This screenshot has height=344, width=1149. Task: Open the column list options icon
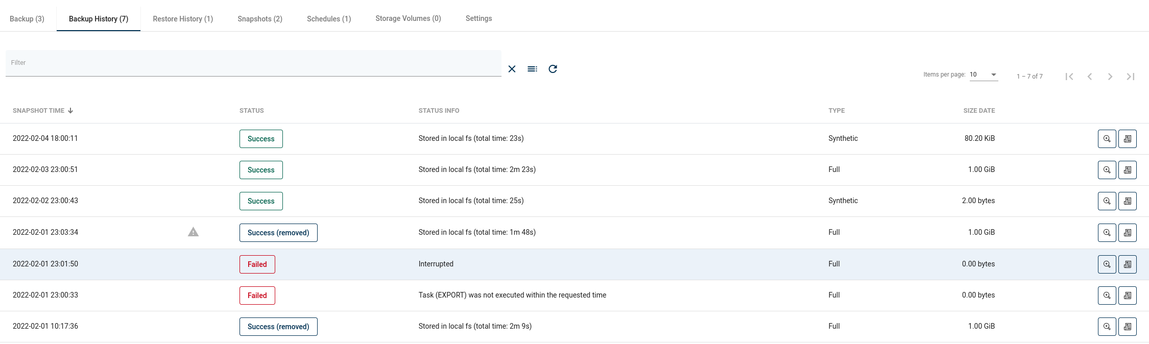click(532, 69)
